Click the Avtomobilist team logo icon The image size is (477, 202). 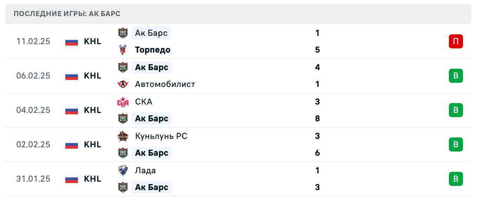[123, 84]
